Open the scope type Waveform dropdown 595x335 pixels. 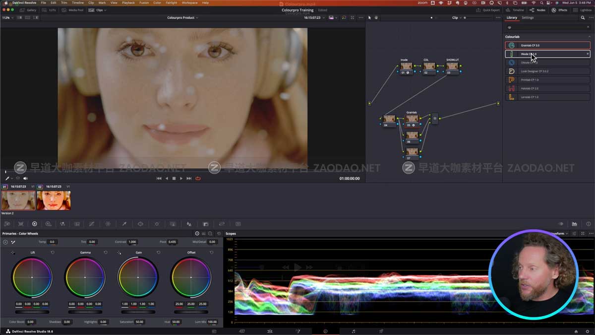pyautogui.click(x=559, y=233)
